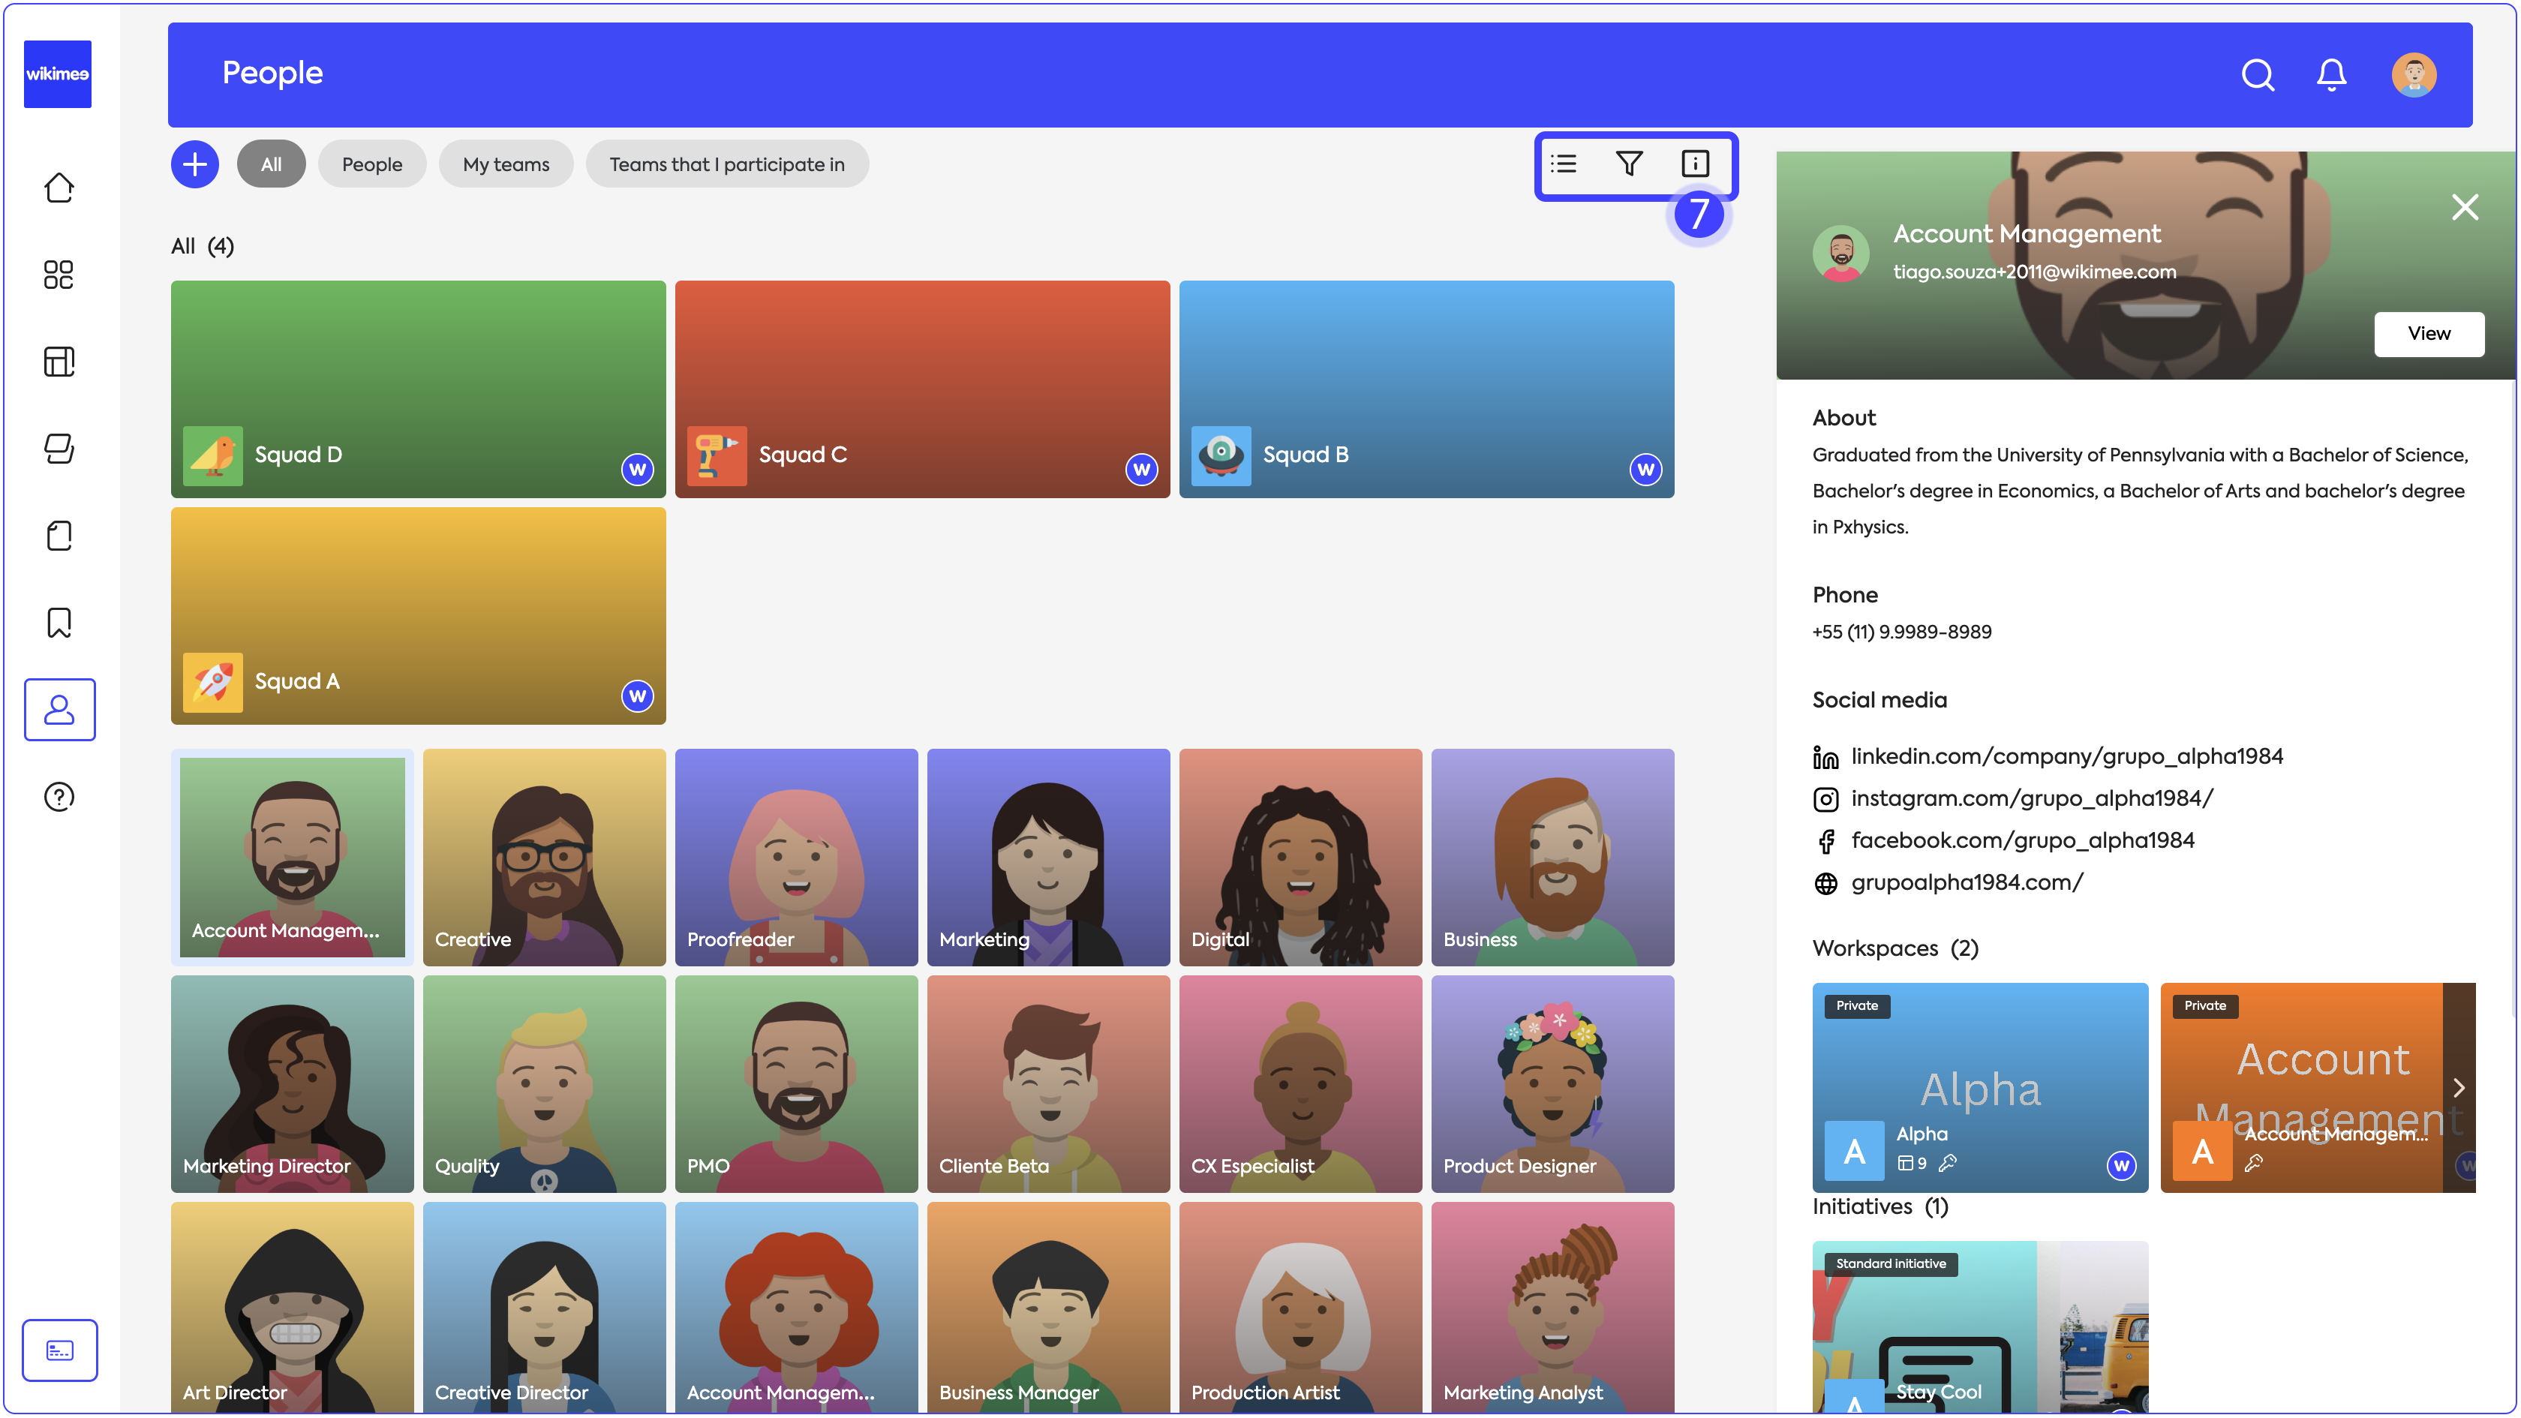Open the filter funnel icon
This screenshot has height=1418, width=2521.
point(1628,164)
